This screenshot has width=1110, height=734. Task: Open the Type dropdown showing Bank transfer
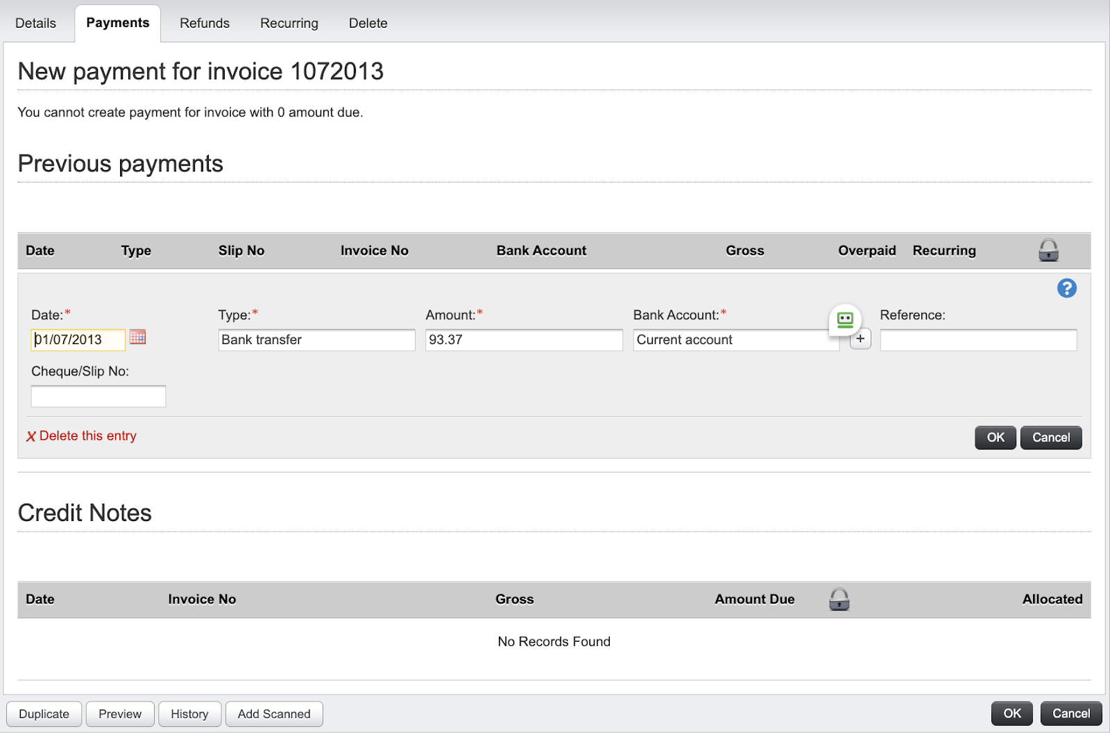[316, 340]
